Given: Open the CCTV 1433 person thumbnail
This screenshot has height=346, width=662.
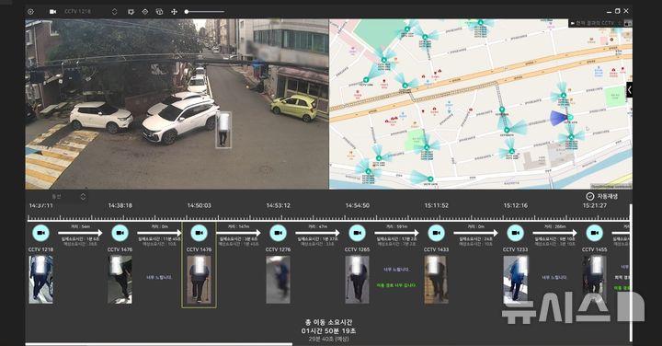Looking at the screenshot, I should 436,279.
